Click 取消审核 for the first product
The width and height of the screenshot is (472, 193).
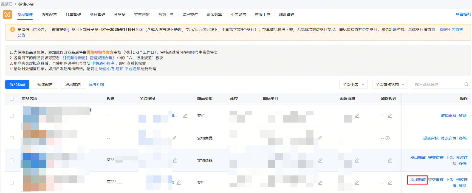pyautogui.click(x=449, y=116)
